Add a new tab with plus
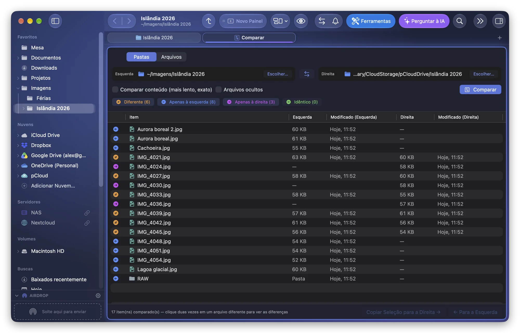 pyautogui.click(x=499, y=38)
